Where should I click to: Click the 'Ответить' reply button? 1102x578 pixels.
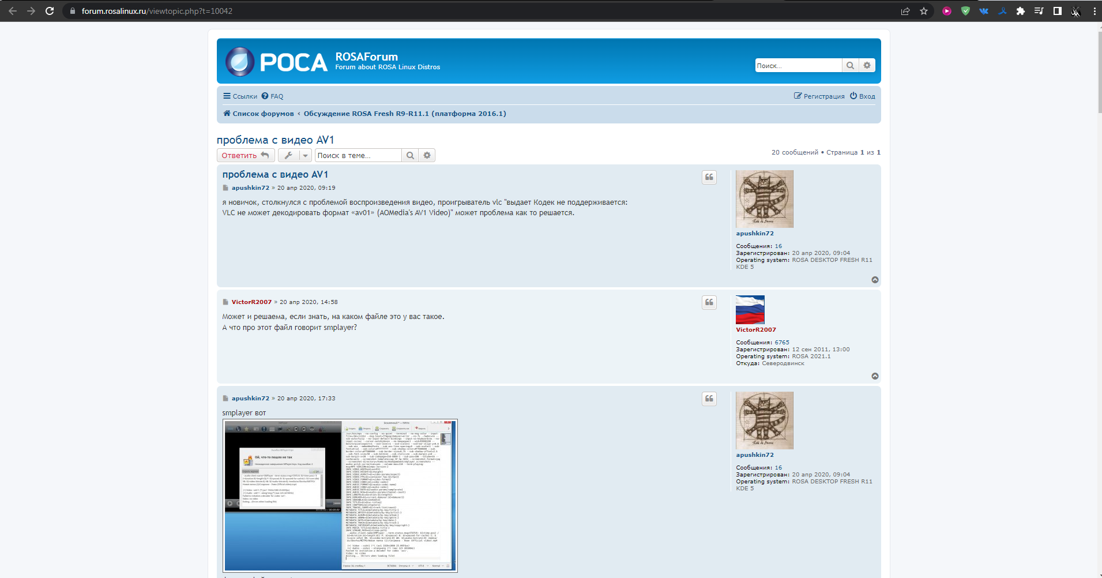click(246, 155)
